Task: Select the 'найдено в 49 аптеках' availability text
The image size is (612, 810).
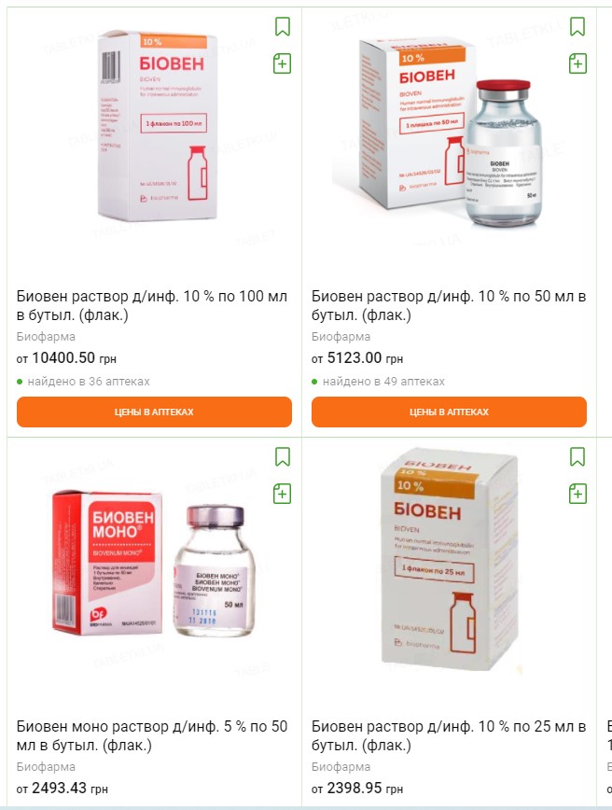Action: (383, 382)
